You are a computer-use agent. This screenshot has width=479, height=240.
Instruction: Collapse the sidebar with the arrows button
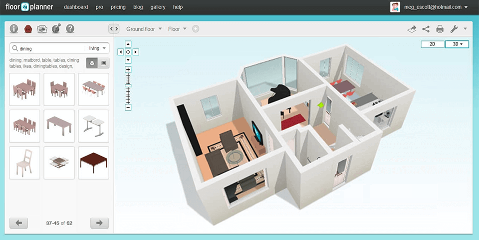coord(114,29)
